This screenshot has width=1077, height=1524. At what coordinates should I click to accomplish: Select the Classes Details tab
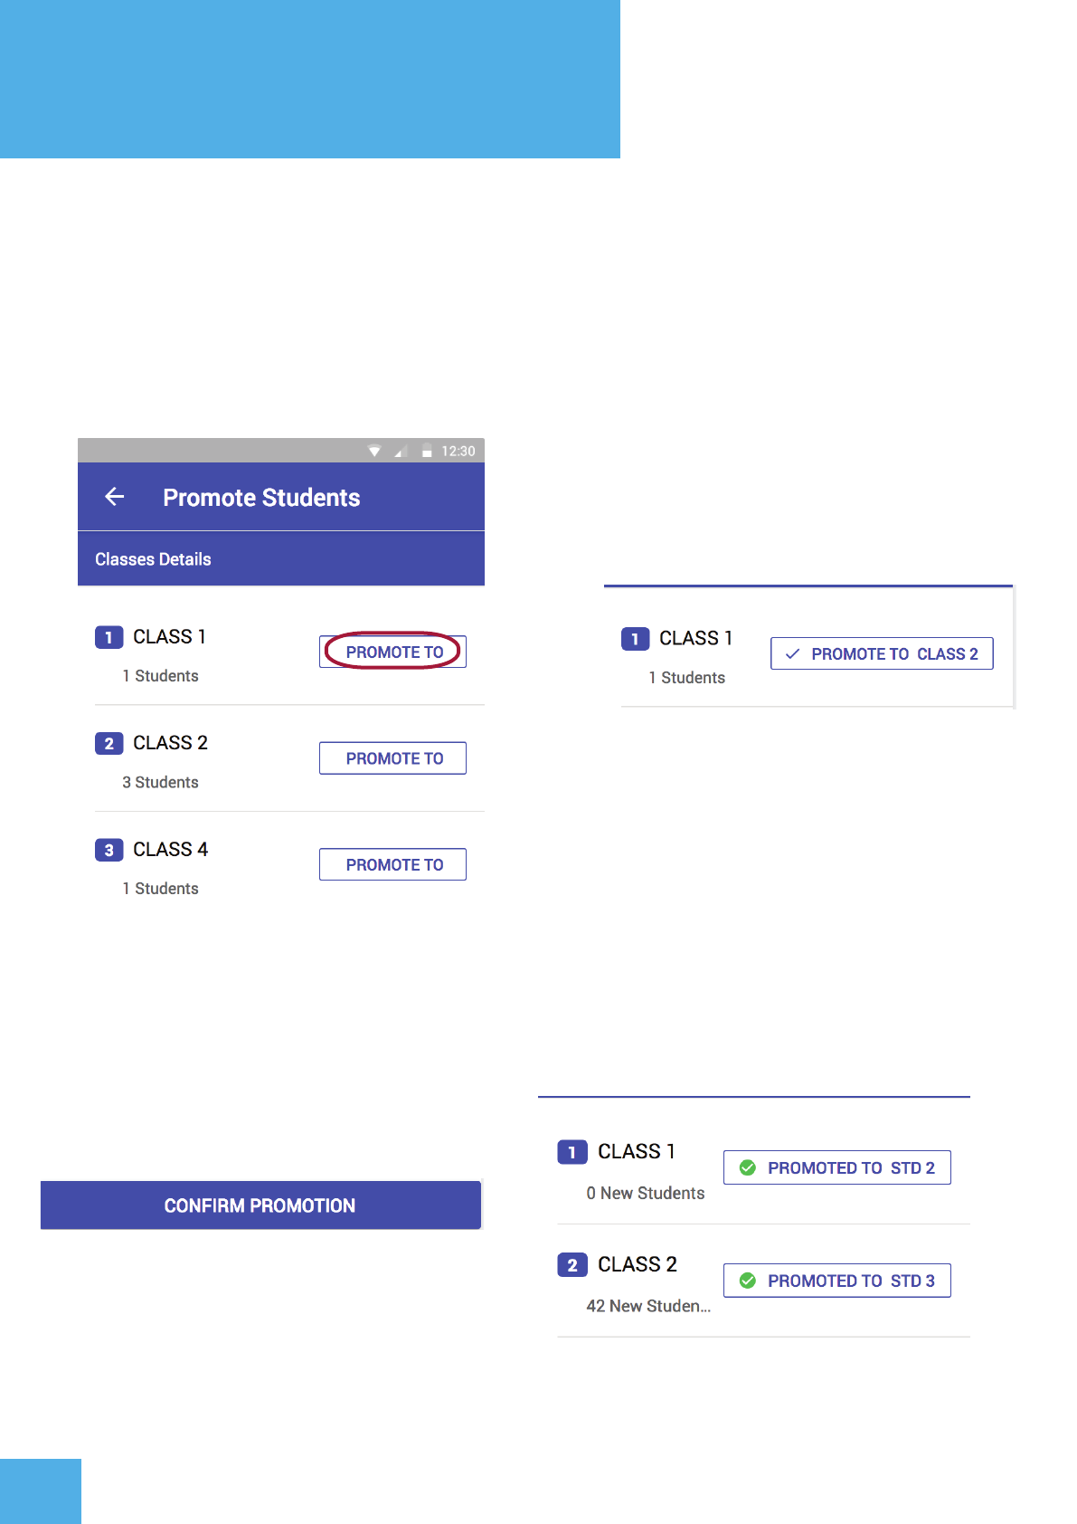153,559
